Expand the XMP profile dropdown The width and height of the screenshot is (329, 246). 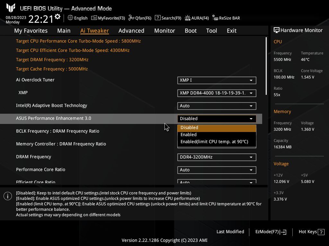217,93
